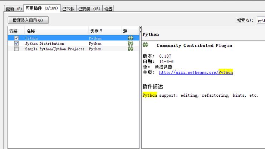This screenshot has width=265, height=149.
Task: Click community icon in Jython Distribution row
Action: pyautogui.click(x=130, y=43)
